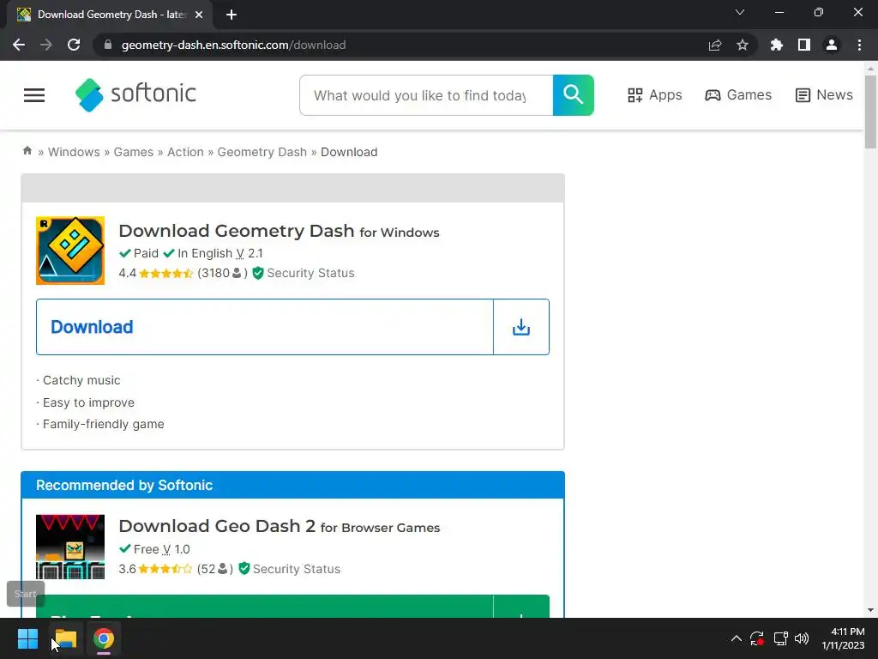Click the browser forward arrow
The height and width of the screenshot is (659, 878).
(x=46, y=45)
